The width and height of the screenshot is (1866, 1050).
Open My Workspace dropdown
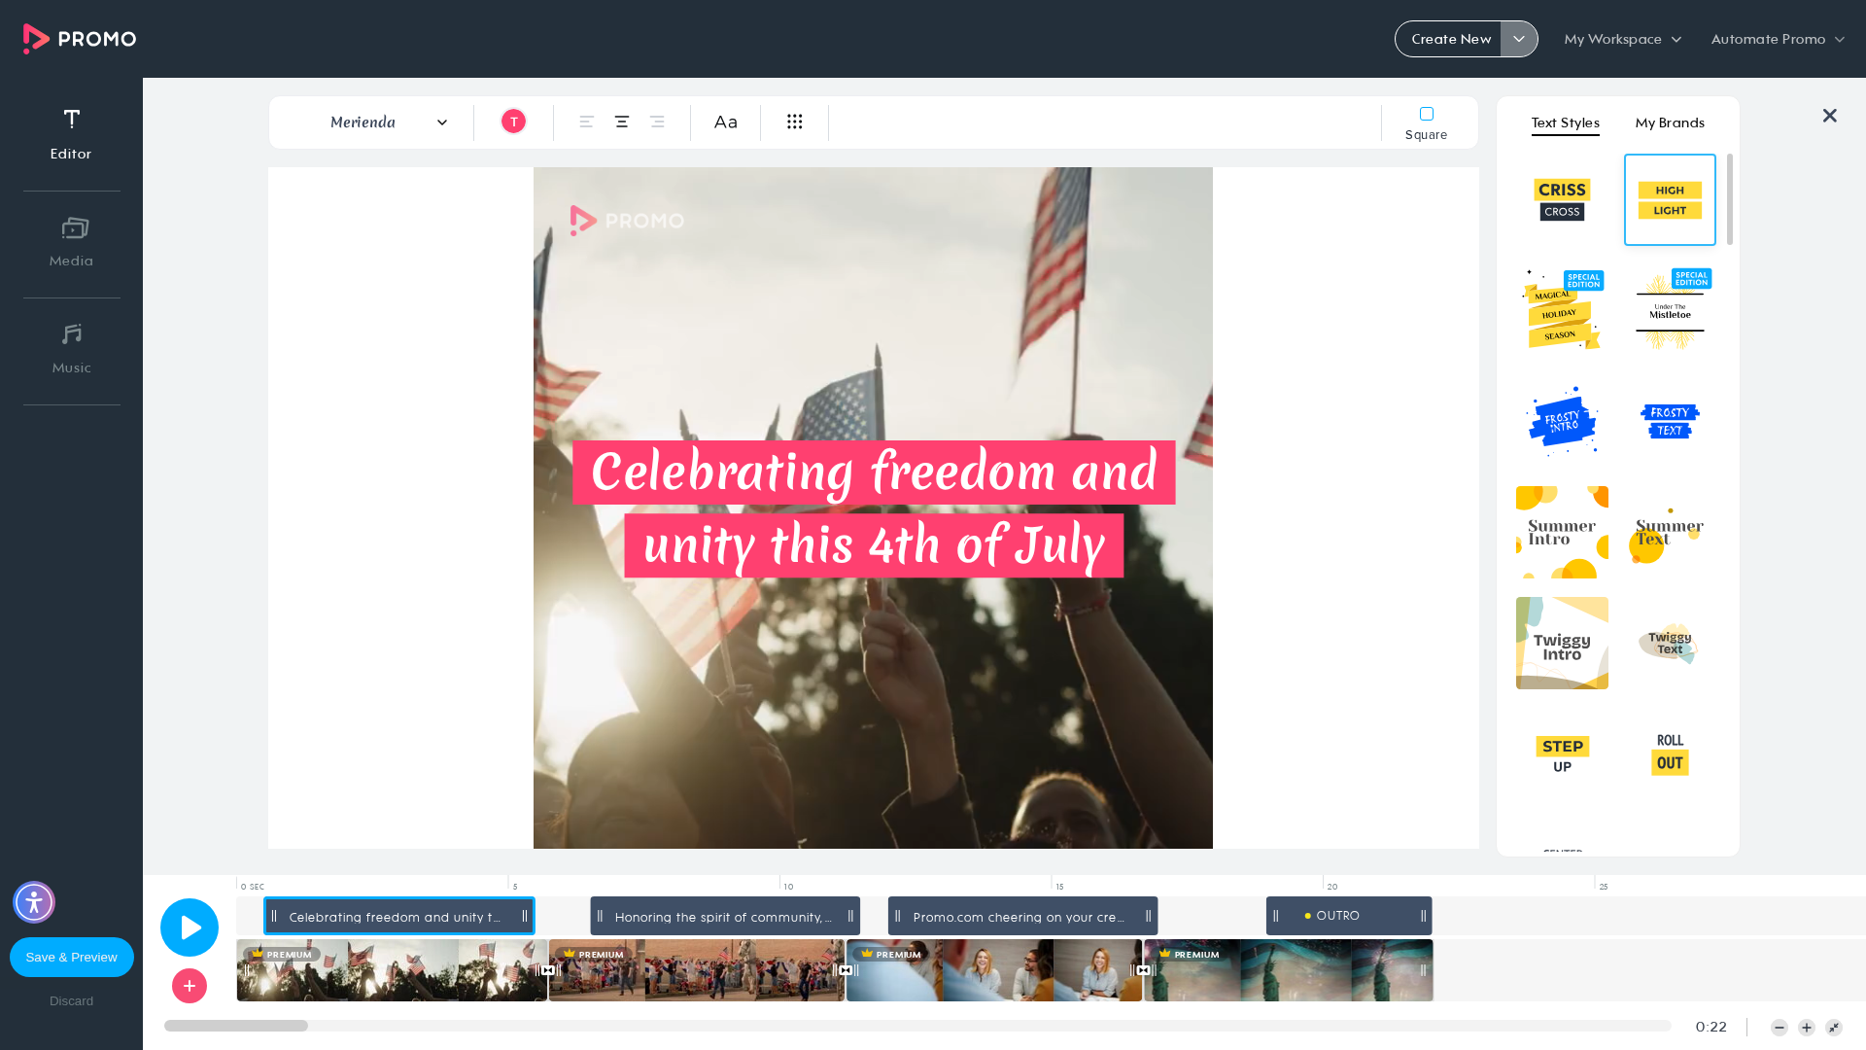coord(1623,39)
